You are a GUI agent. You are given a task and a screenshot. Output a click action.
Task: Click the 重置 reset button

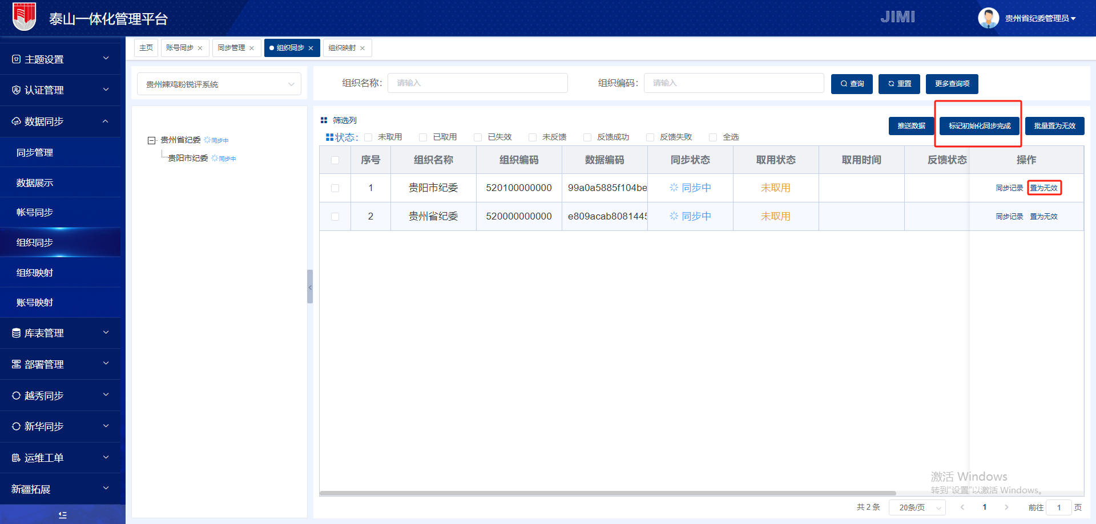point(899,84)
